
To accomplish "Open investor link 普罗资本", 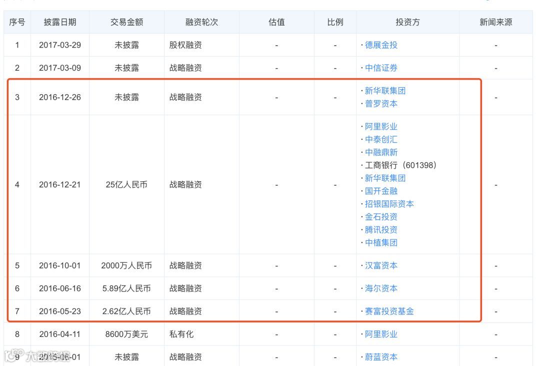I will pyautogui.click(x=381, y=104).
